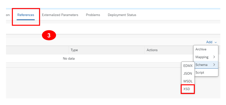
Task: Click the Actions column header
Action: 169,50
